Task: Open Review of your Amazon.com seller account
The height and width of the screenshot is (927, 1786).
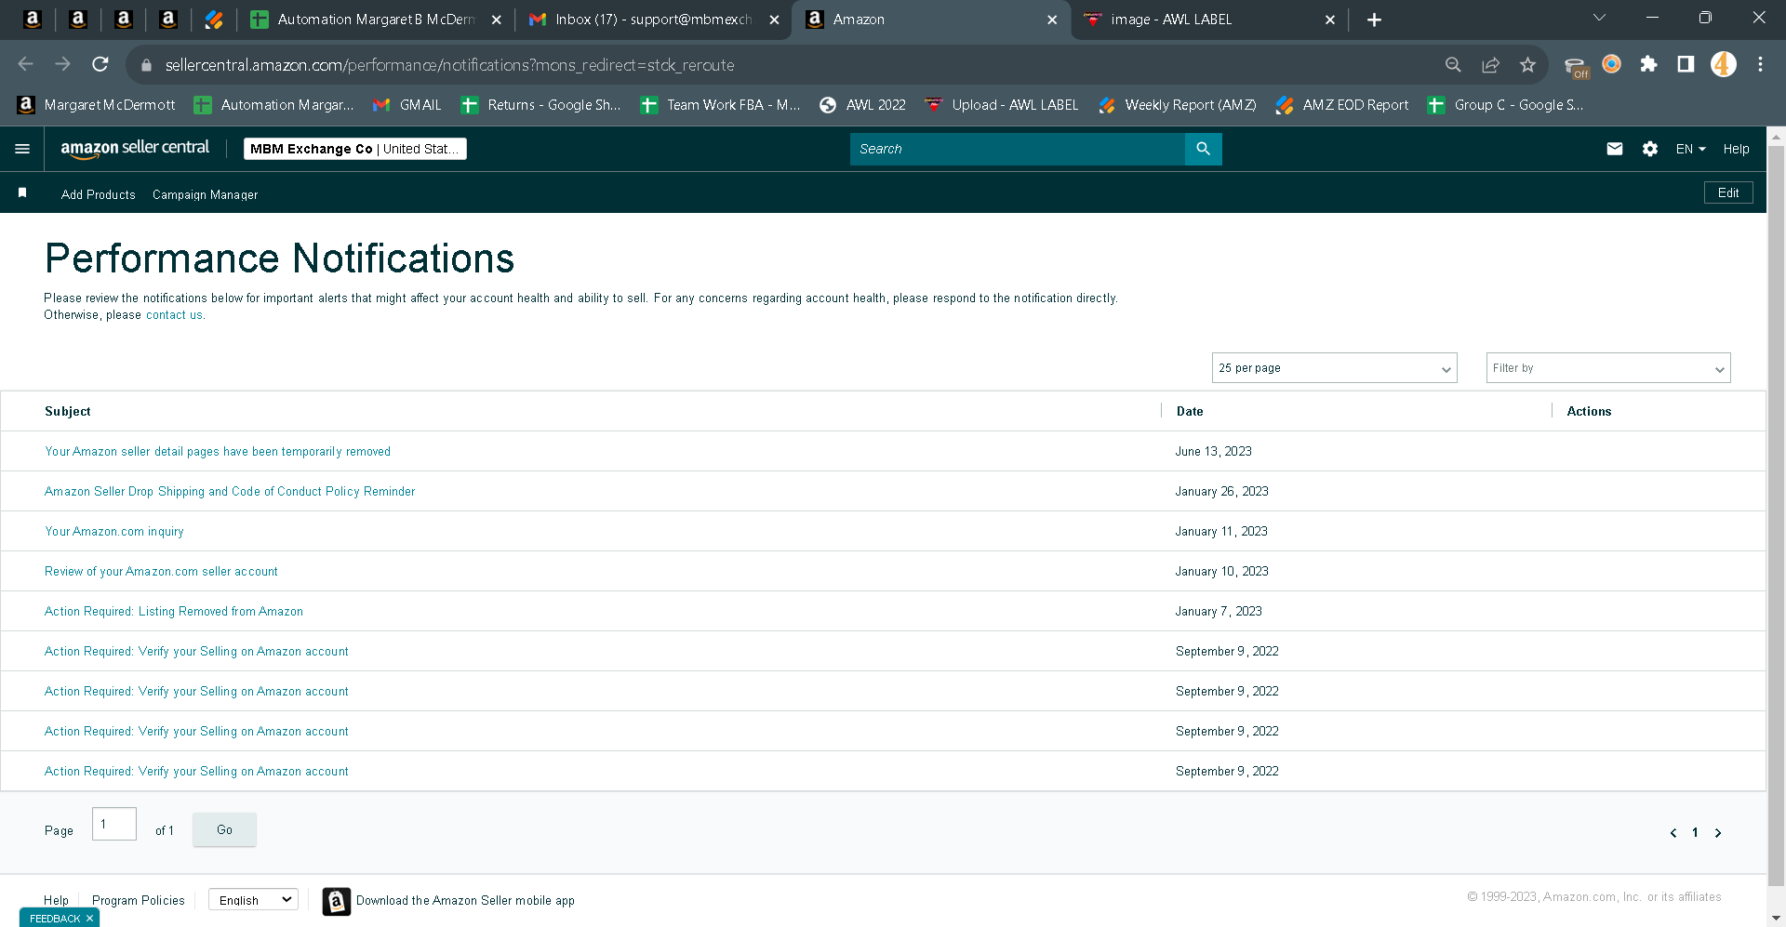Action: pyautogui.click(x=161, y=572)
